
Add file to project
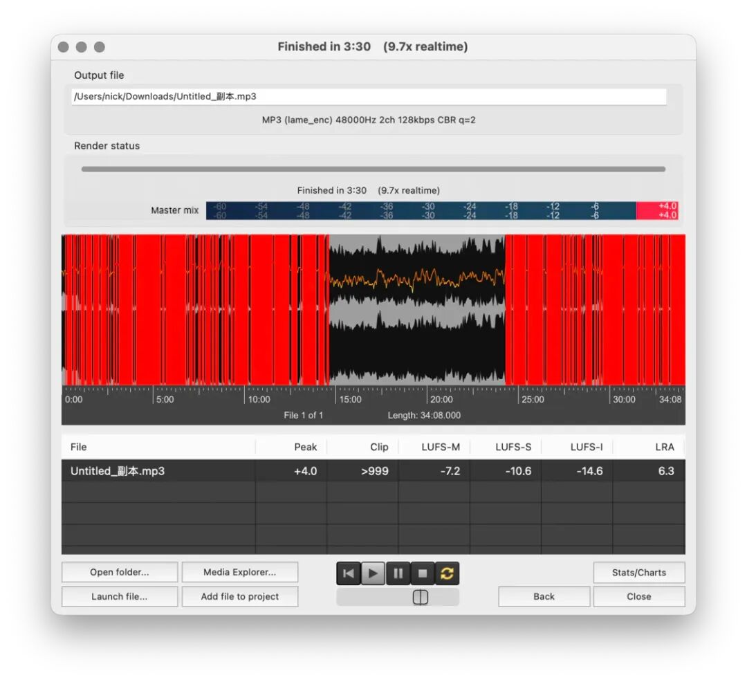(239, 597)
